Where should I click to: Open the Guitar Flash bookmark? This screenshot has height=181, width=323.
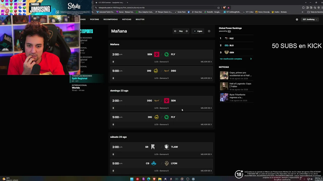[180, 12]
